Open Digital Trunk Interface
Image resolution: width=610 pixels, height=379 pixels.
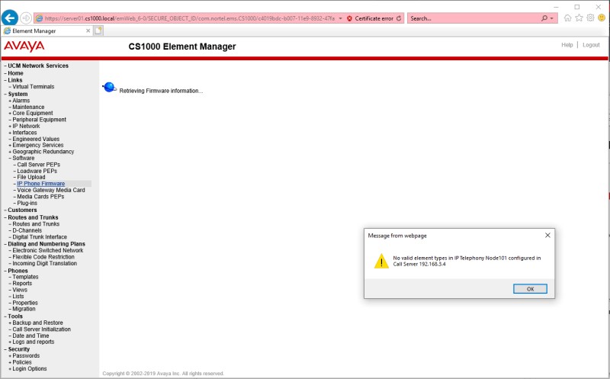40,237
